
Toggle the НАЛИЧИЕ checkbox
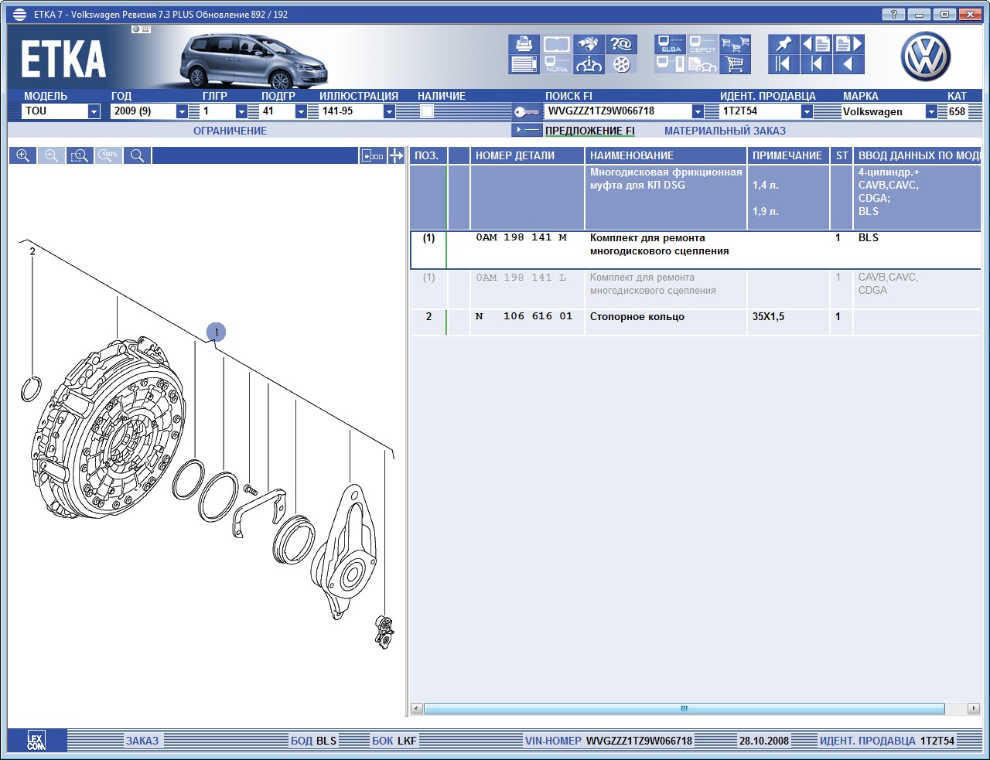(426, 111)
